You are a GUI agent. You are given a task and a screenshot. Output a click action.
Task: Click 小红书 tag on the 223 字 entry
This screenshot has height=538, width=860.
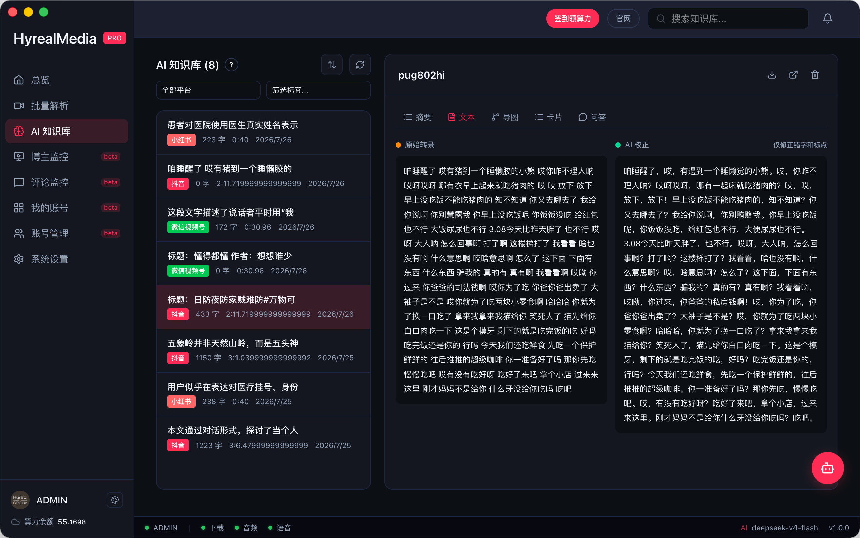tap(181, 140)
